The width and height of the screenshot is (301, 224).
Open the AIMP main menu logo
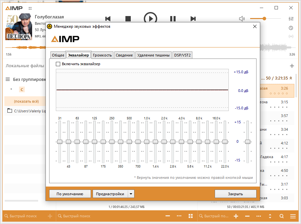click(14, 8)
